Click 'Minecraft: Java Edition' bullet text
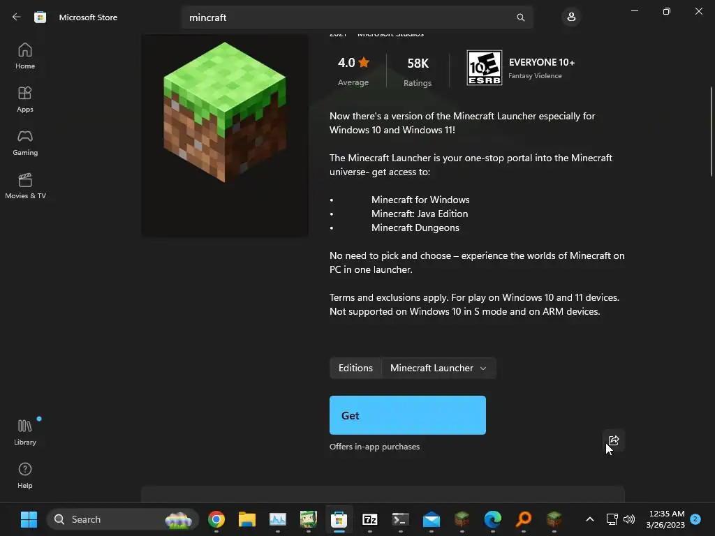The image size is (715, 536). 420,214
